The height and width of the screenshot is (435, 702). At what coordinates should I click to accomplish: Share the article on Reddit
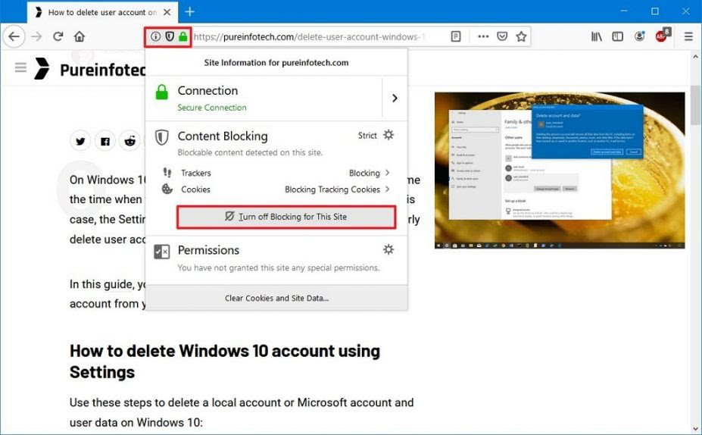coord(129,141)
